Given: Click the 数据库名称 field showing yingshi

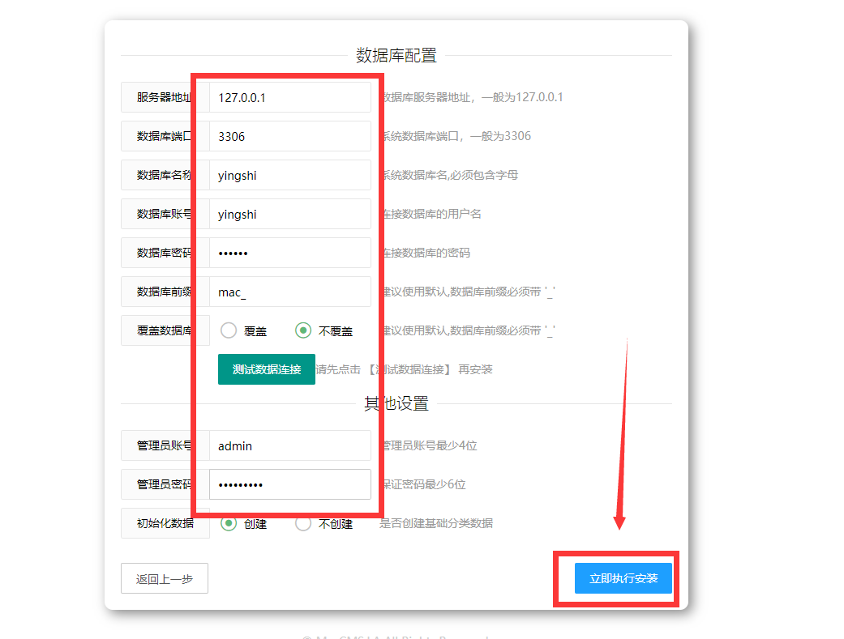Looking at the screenshot, I should click(x=289, y=175).
